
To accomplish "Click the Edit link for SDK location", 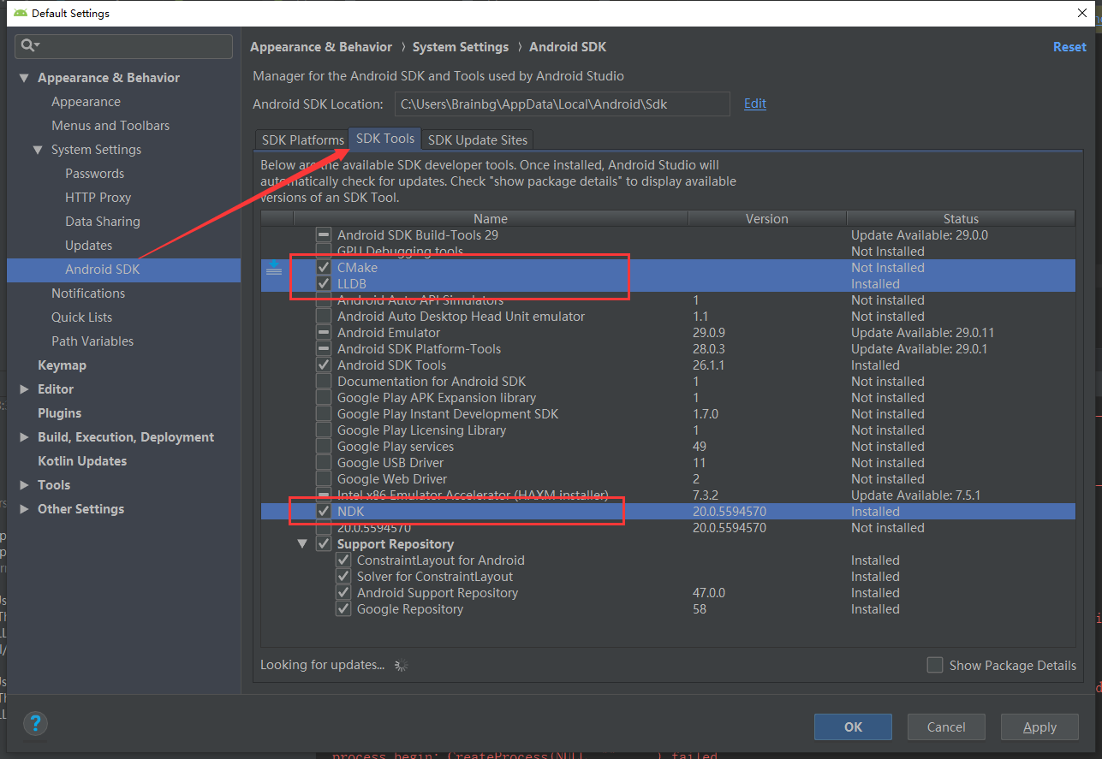I will point(755,104).
